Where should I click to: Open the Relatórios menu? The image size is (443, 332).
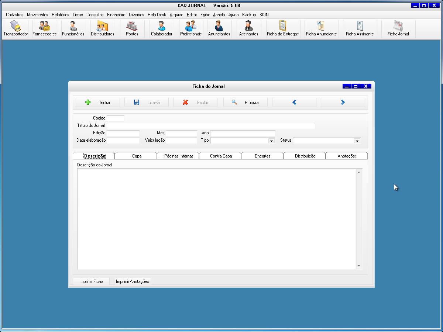coord(60,15)
